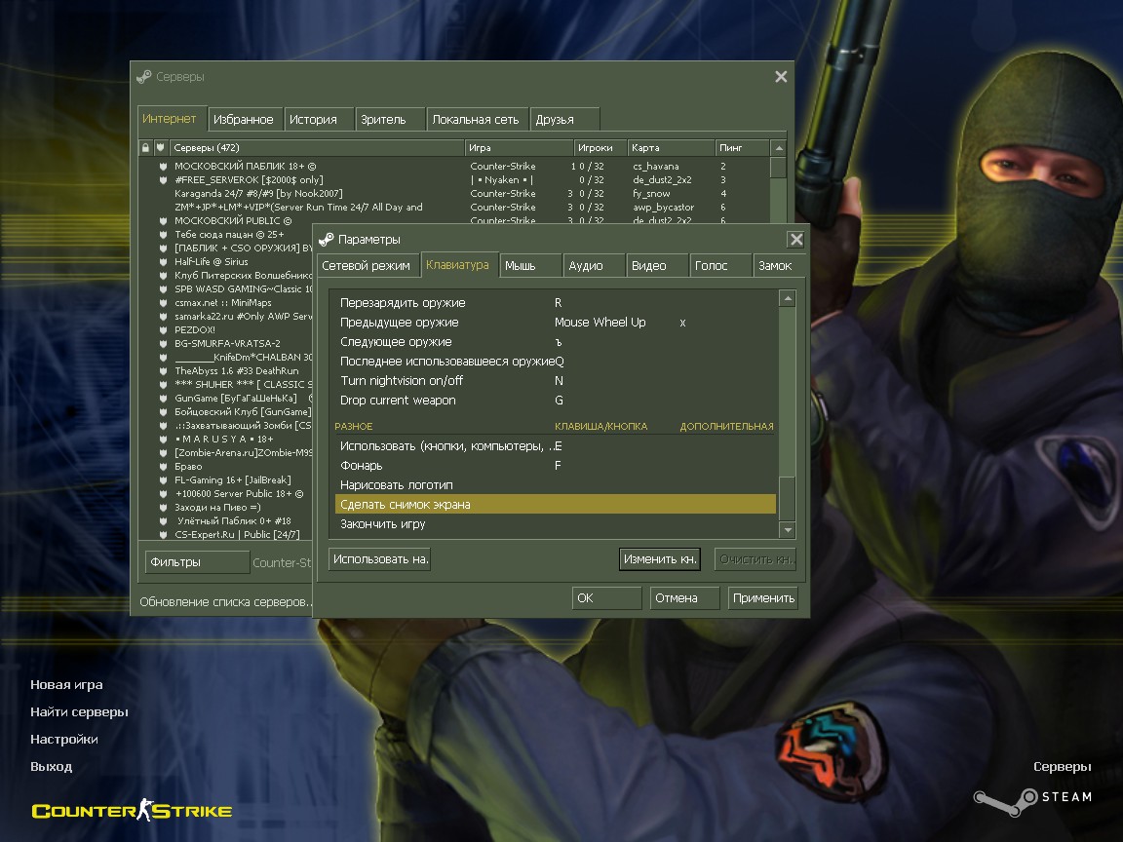
Task: Click the Отмена button
Action: tap(684, 597)
